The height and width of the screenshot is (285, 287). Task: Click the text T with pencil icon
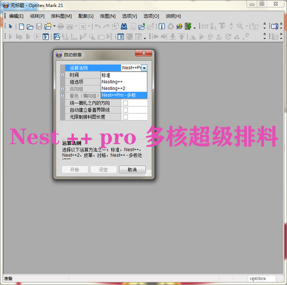pos(222,26)
